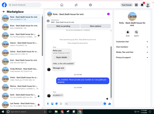Click the purple conversation info icon

tap(108, 14)
